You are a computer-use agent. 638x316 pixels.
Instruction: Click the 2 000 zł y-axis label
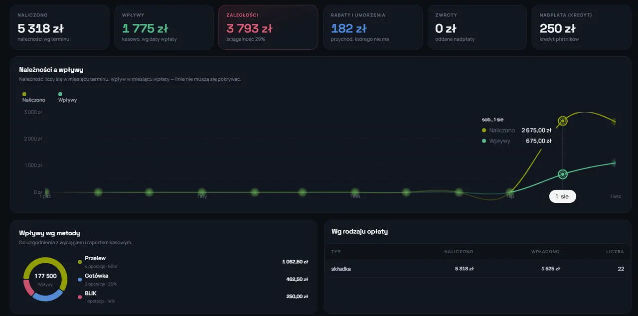pyautogui.click(x=33, y=139)
